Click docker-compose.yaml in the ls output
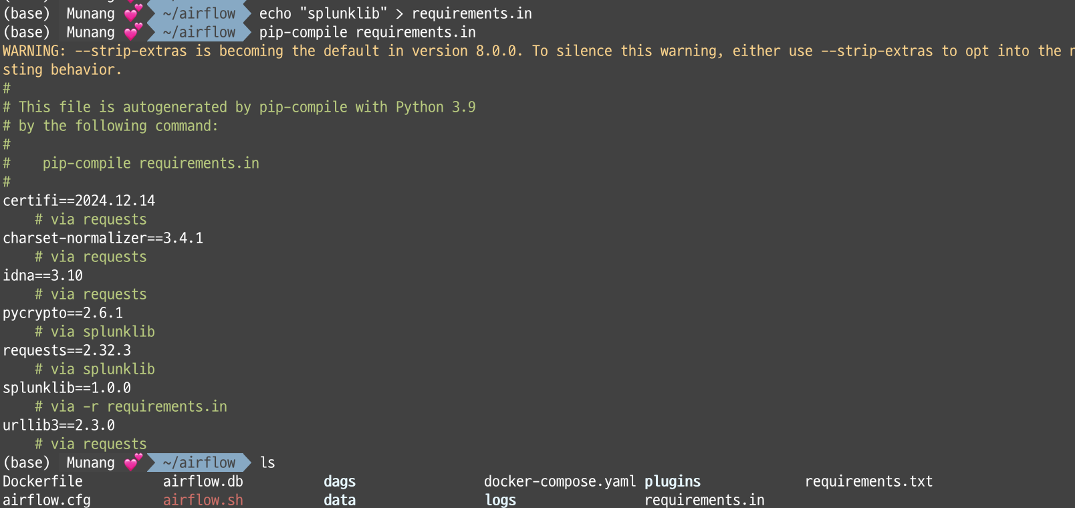The image size is (1075, 508). [x=560, y=481]
